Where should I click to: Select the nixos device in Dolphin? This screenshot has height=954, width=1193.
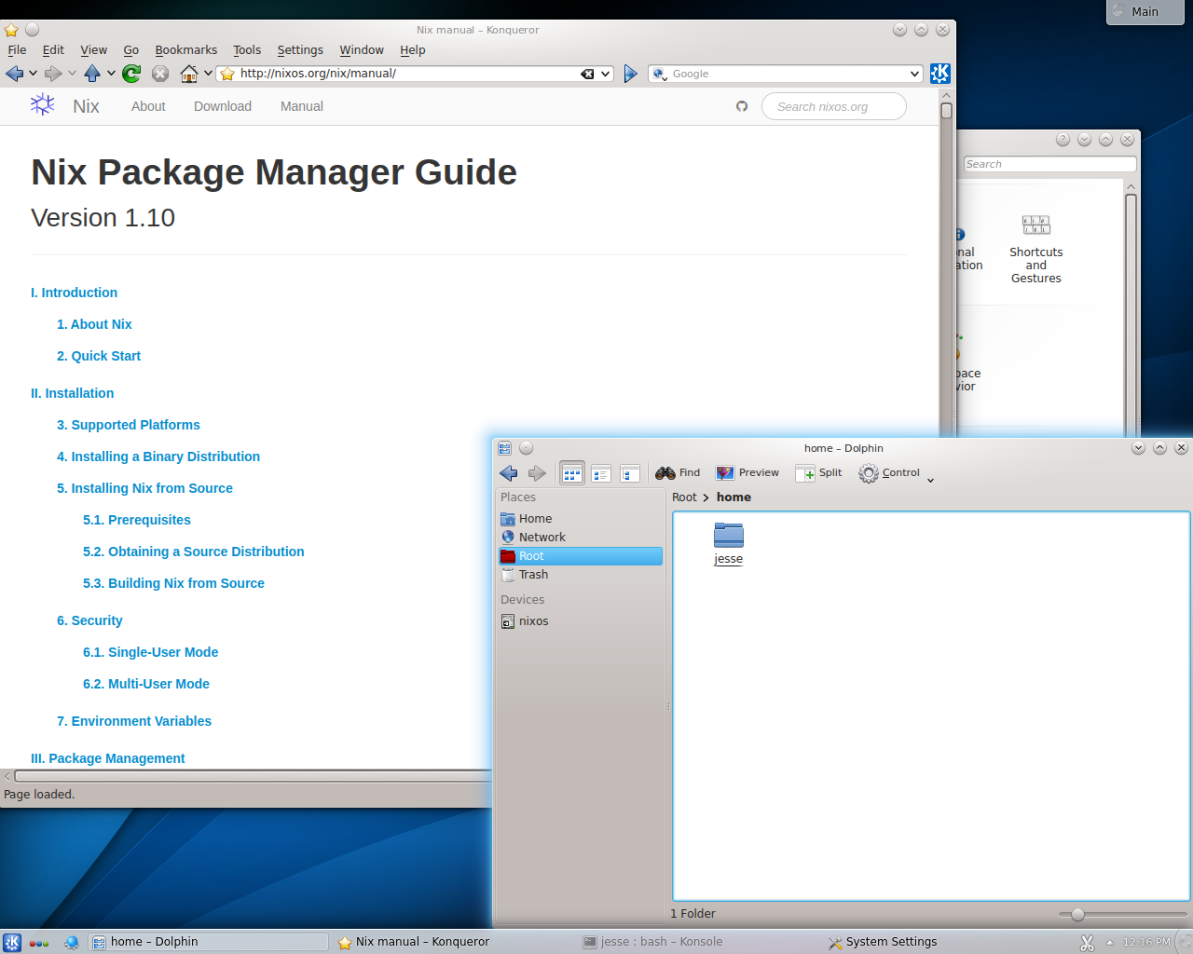580,621
